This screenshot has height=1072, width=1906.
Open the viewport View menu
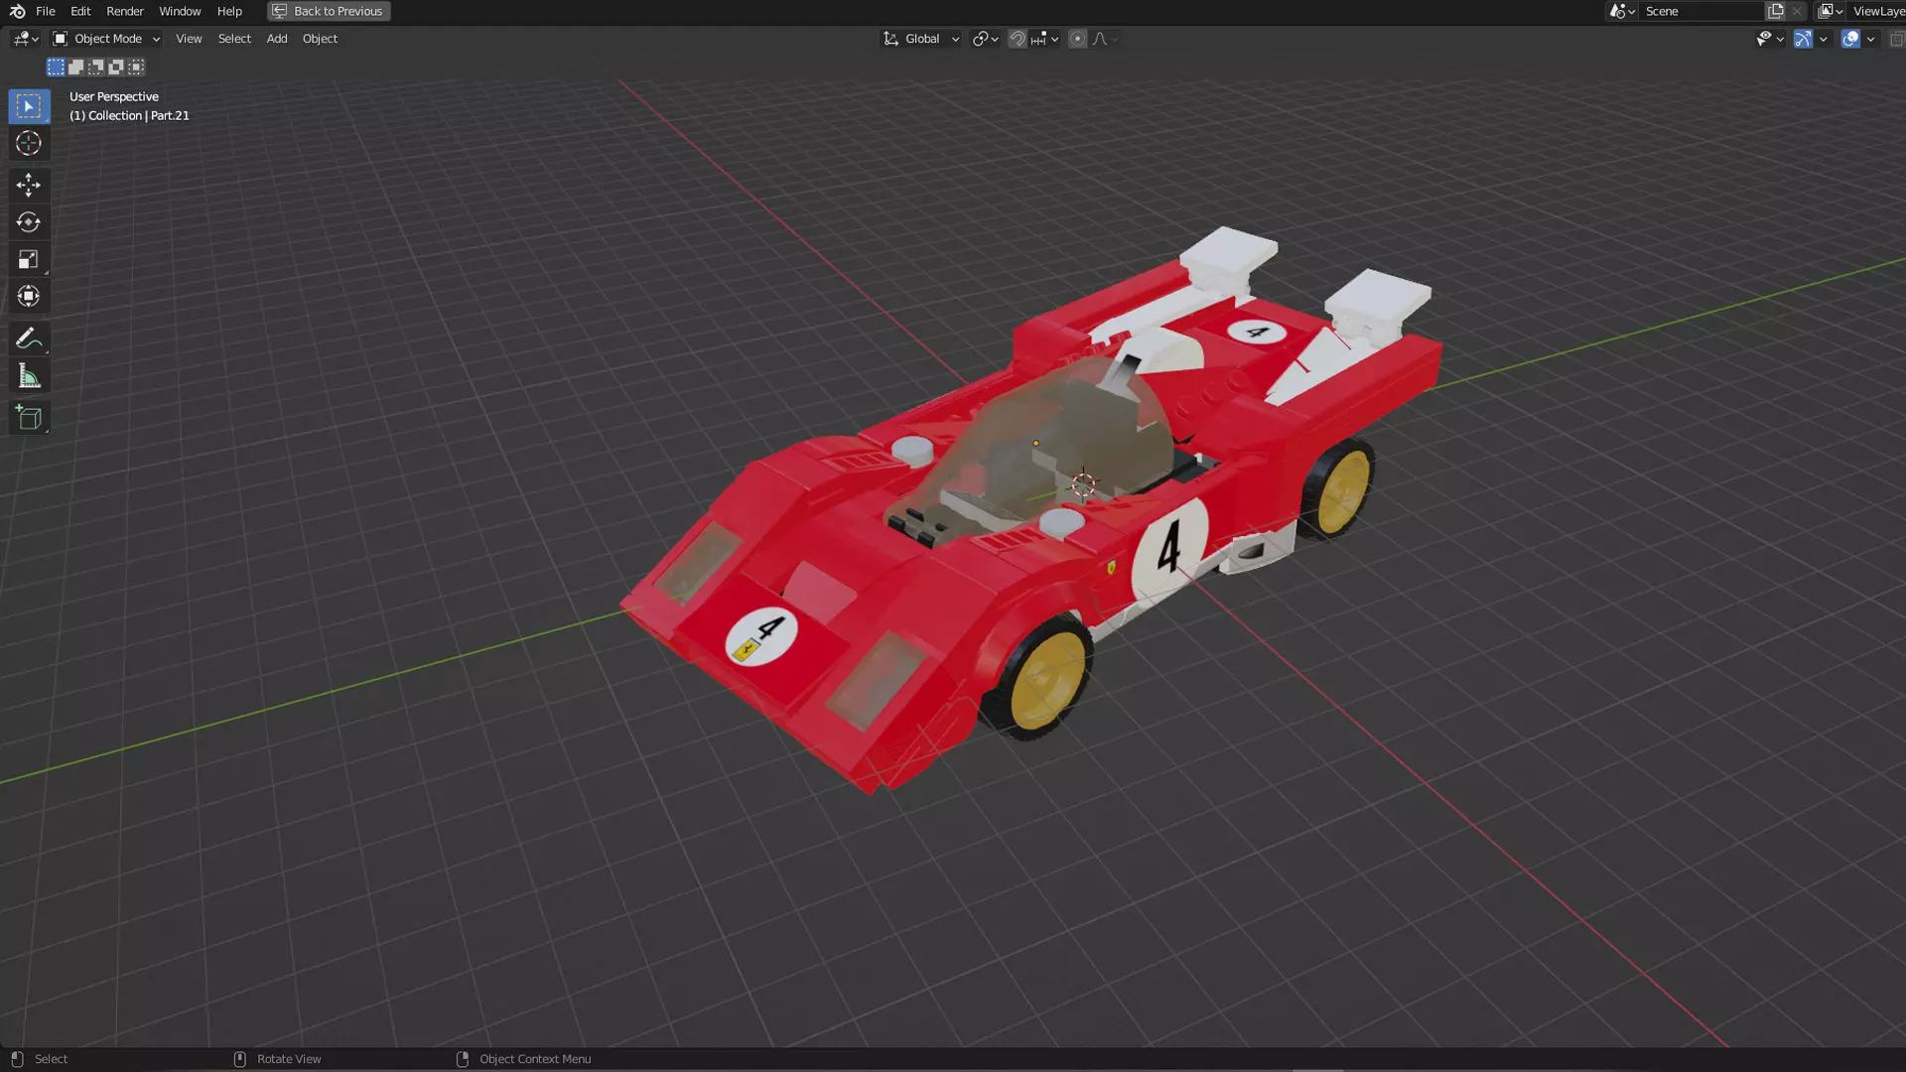(x=189, y=39)
